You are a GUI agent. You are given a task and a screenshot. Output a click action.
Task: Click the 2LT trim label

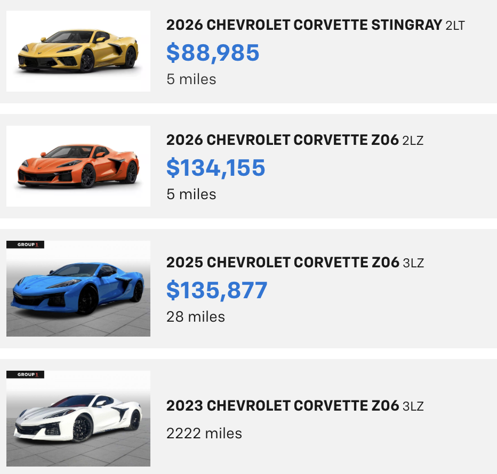455,26
